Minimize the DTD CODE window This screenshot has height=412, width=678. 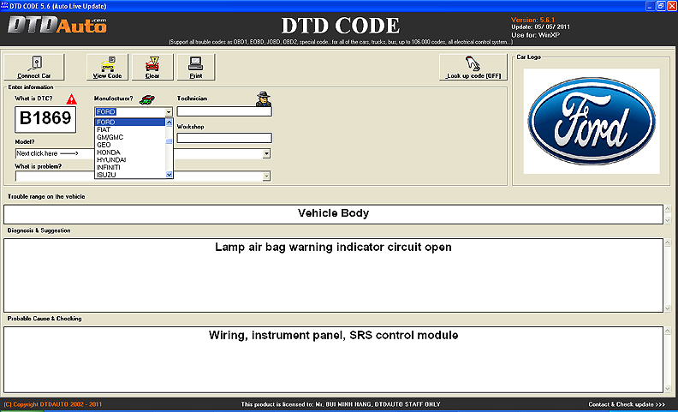[x=651, y=6]
